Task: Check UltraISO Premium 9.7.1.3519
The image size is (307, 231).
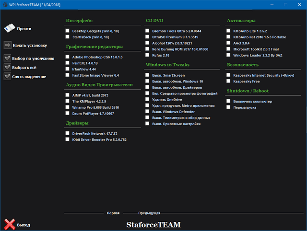Action: [x=147, y=37]
